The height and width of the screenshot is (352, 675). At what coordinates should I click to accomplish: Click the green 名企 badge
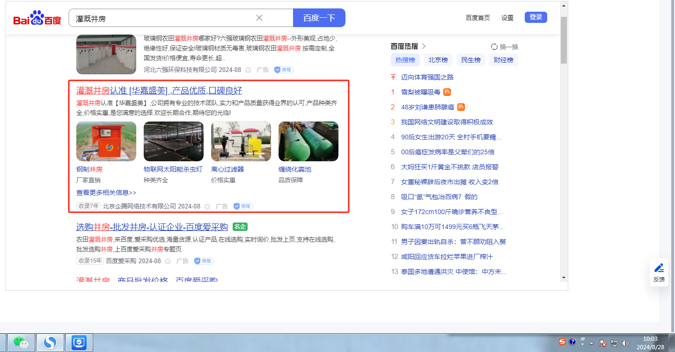point(240,227)
